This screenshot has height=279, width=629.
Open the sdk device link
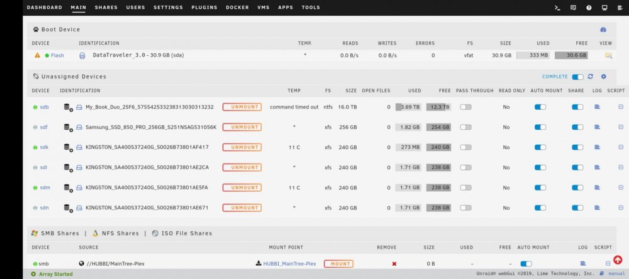44,147
